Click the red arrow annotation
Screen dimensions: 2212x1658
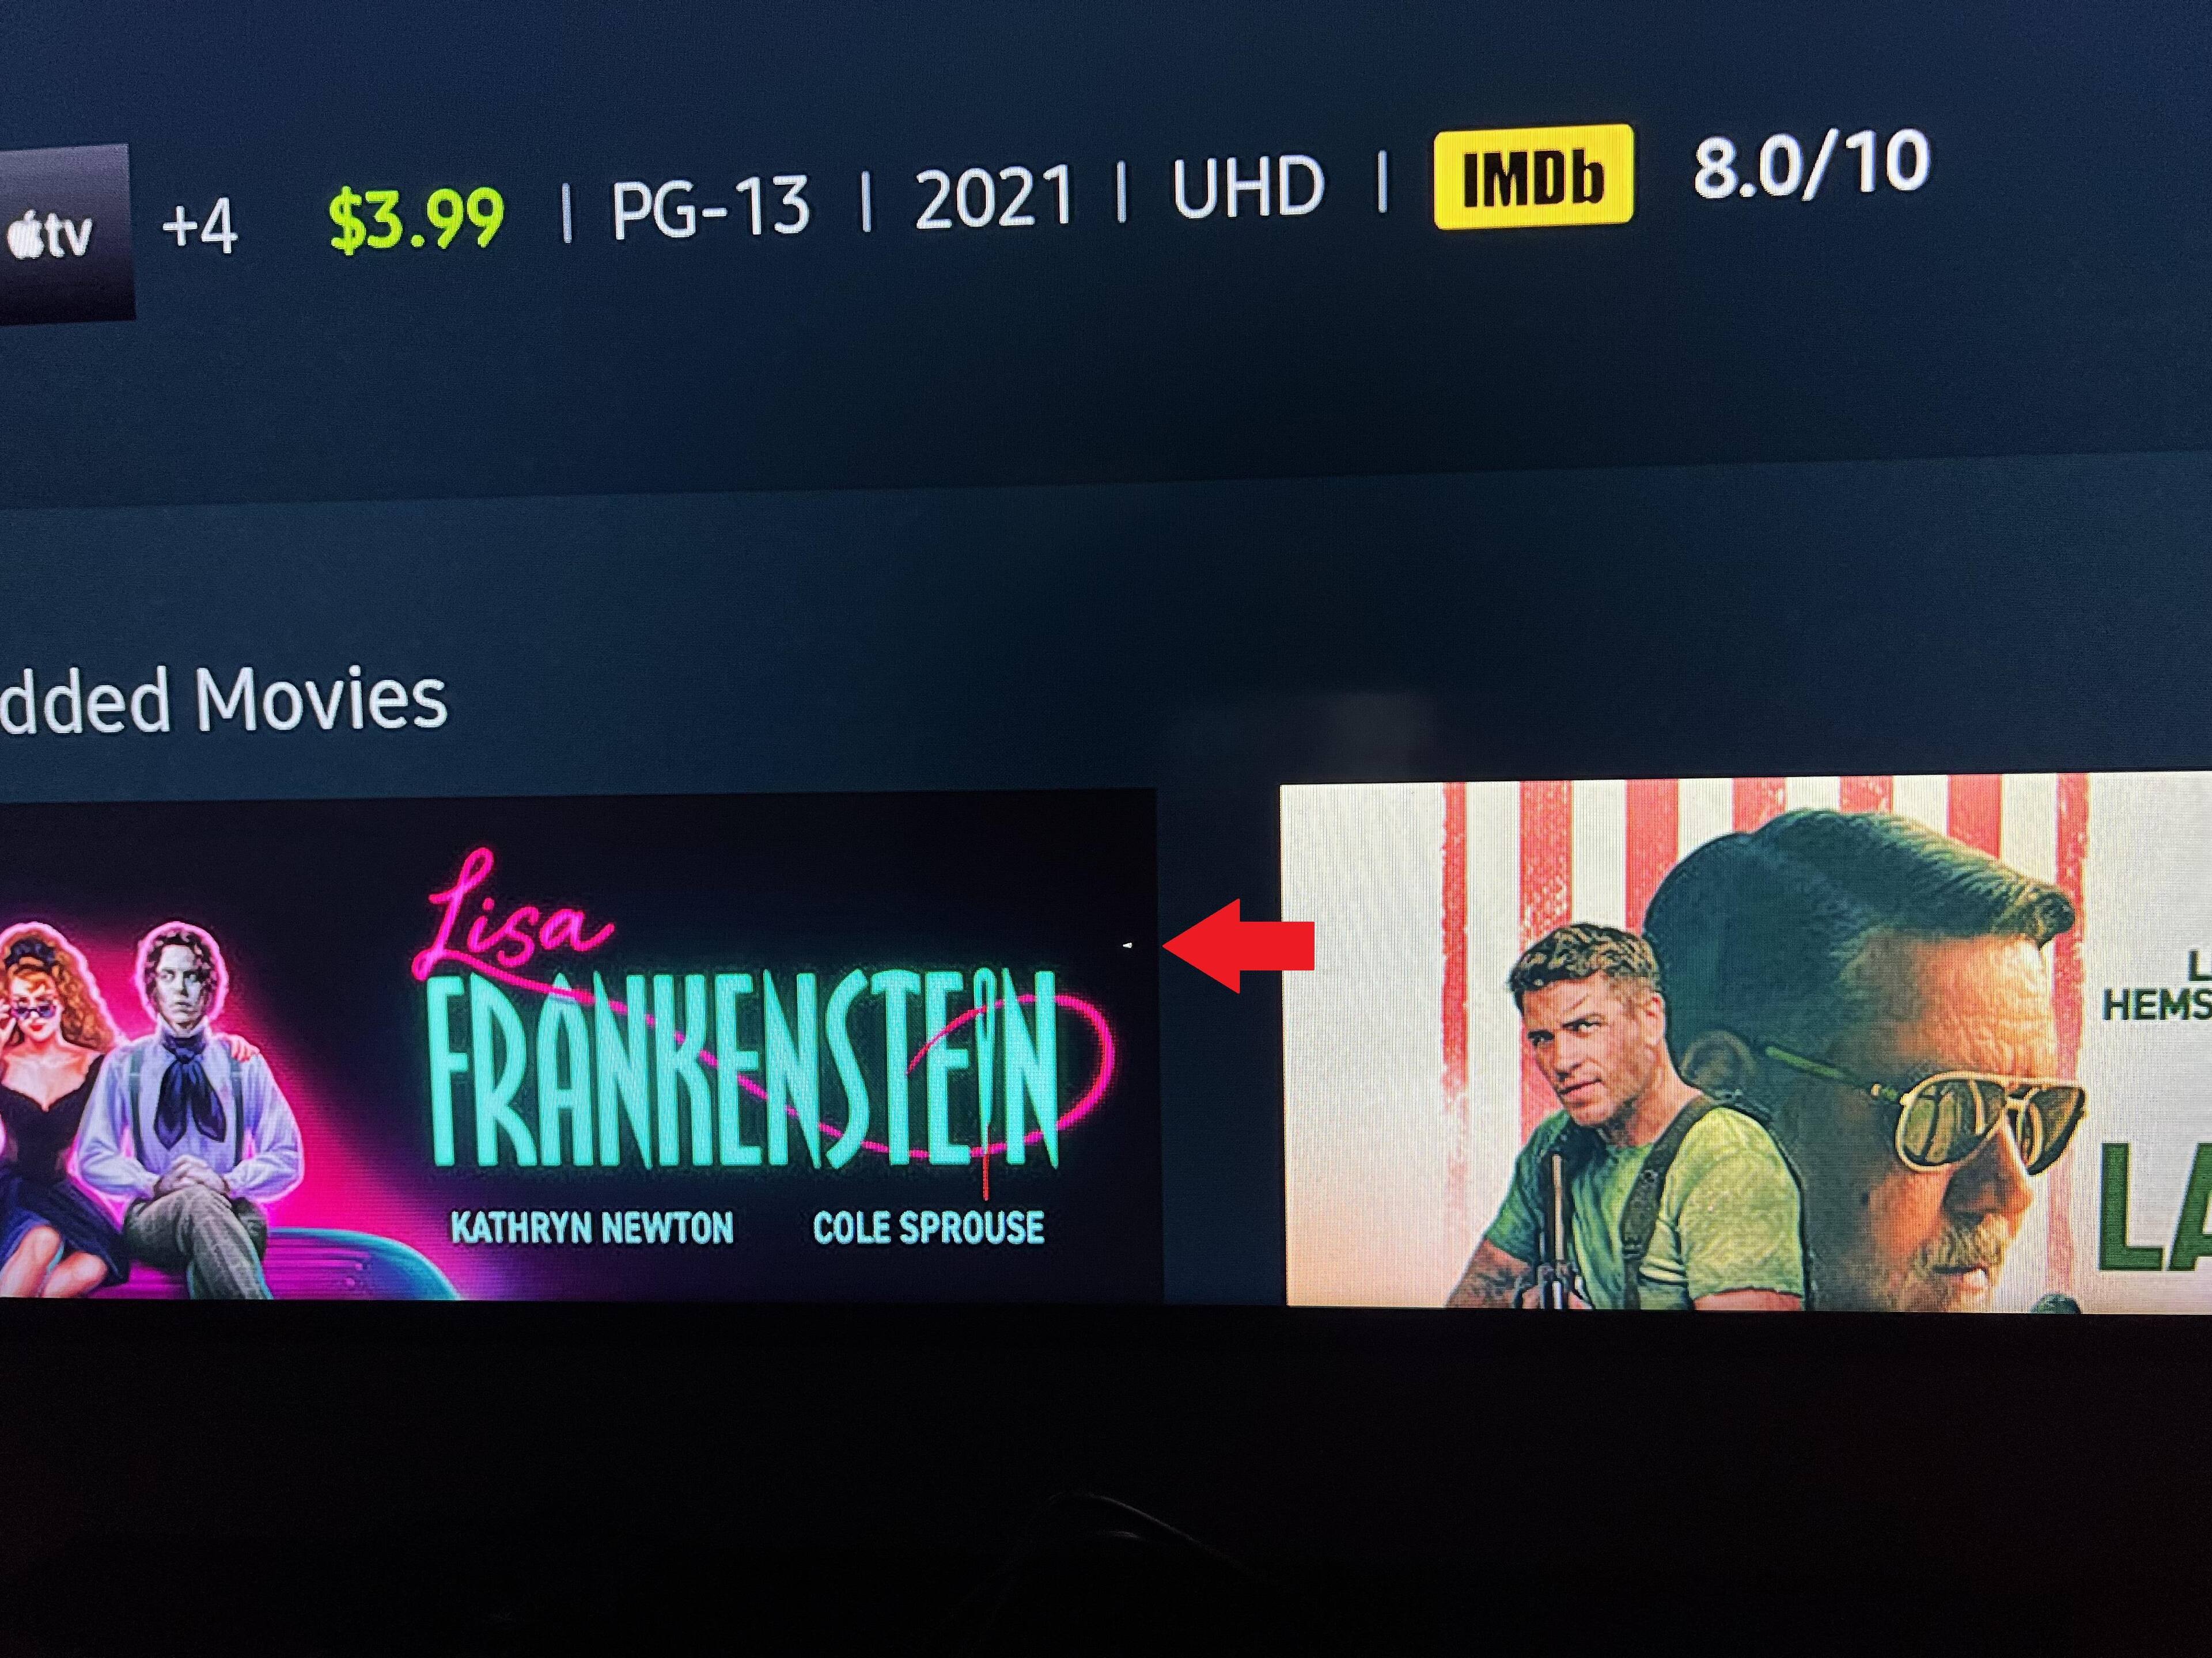1238,945
